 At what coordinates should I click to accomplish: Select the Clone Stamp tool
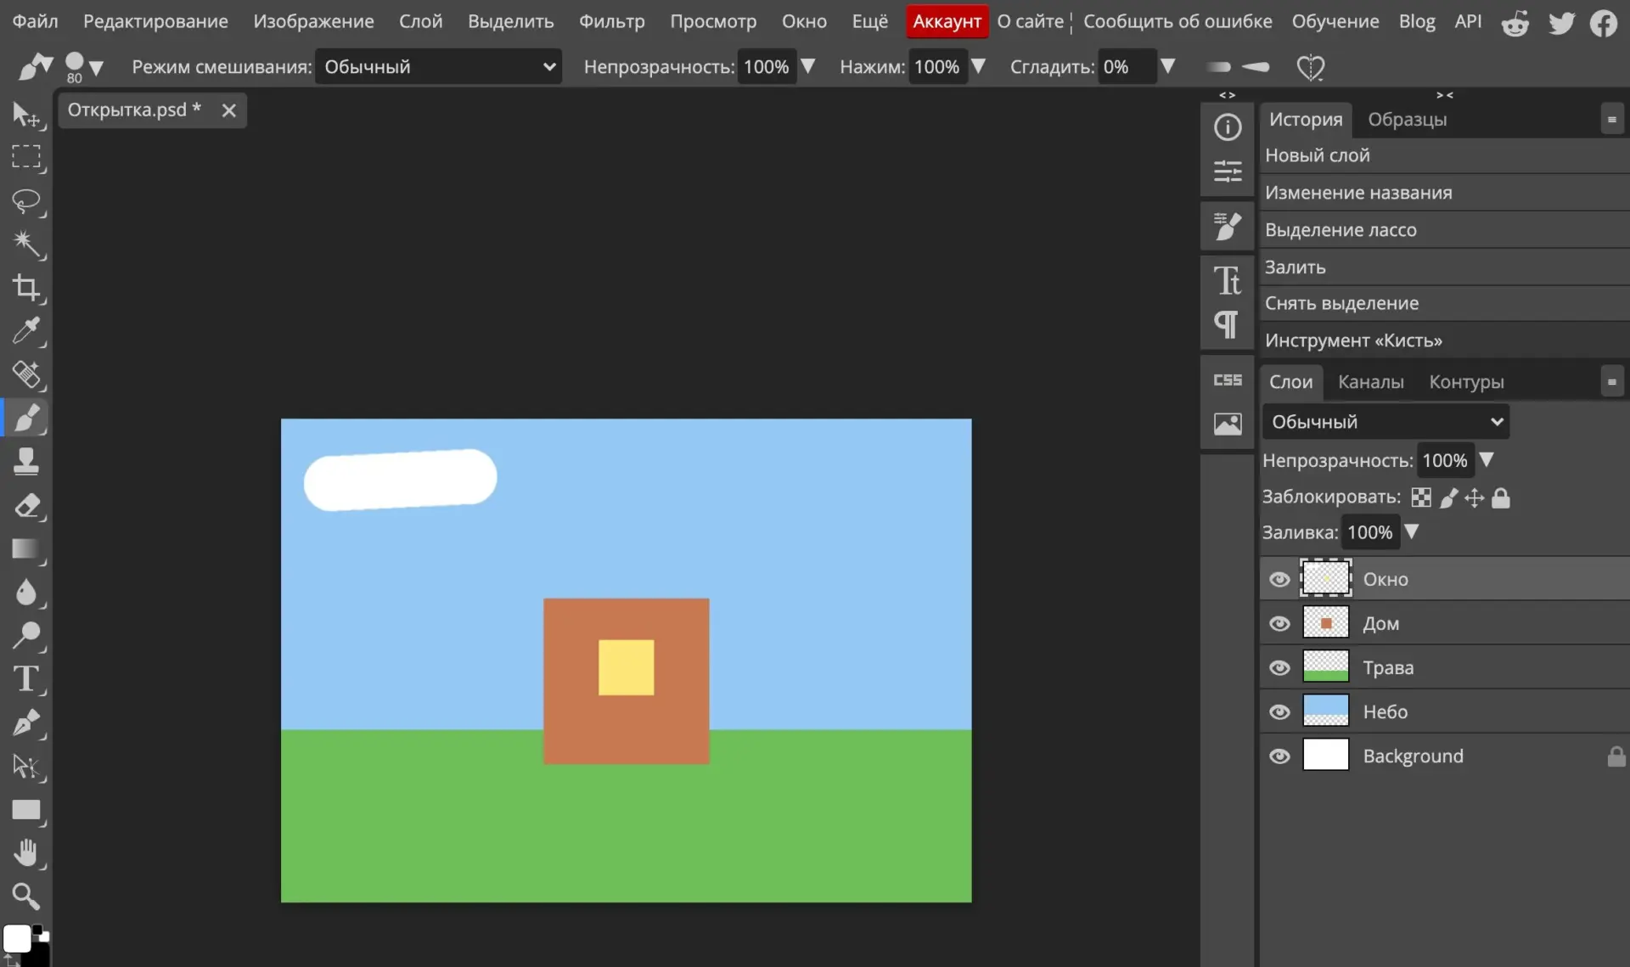pyautogui.click(x=26, y=462)
